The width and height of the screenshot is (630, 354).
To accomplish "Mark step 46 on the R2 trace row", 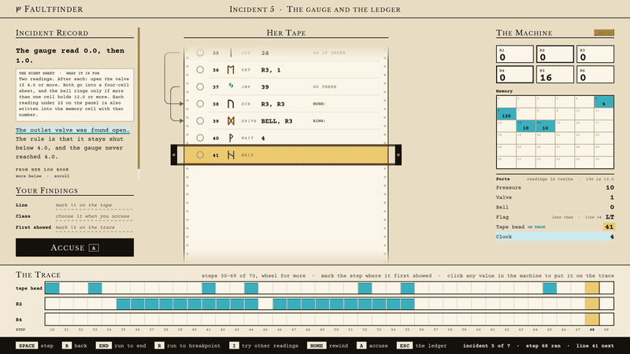I will (280, 304).
